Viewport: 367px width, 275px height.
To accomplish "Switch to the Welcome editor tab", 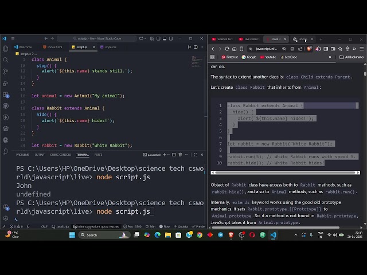I will click(x=23, y=47).
